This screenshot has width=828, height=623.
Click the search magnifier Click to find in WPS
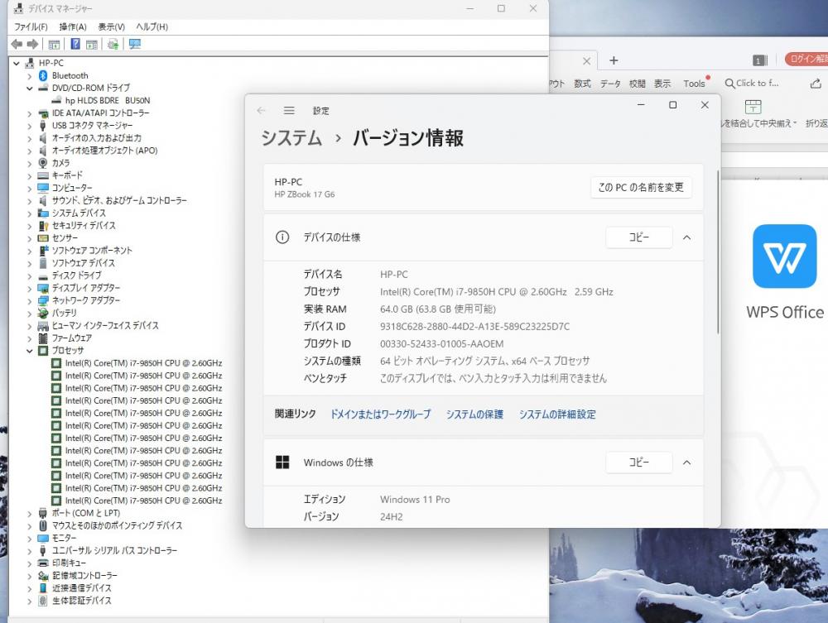pos(729,84)
